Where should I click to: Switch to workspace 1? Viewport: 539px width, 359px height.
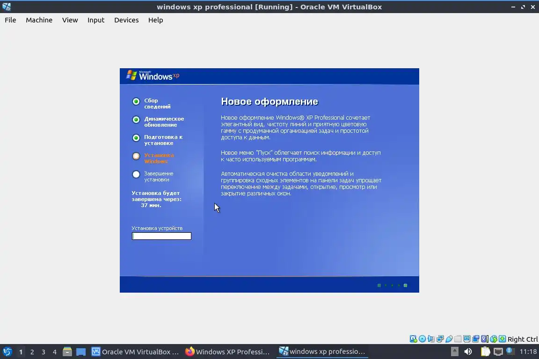click(x=21, y=352)
